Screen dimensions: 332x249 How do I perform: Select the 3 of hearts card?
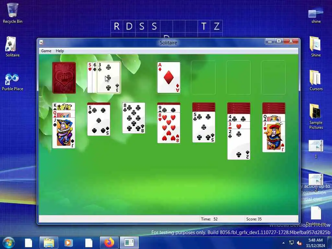pos(239,125)
